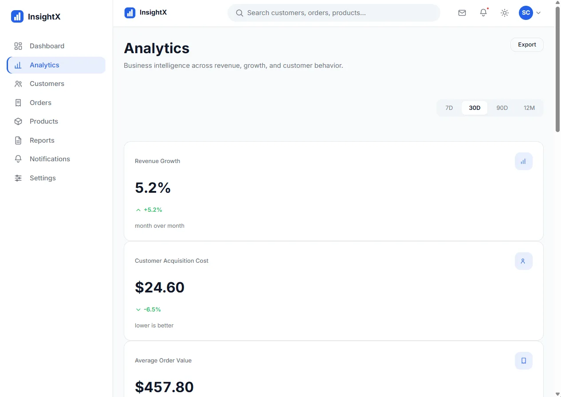Click the Revenue Growth chart icon
561x397 pixels.
coord(524,161)
